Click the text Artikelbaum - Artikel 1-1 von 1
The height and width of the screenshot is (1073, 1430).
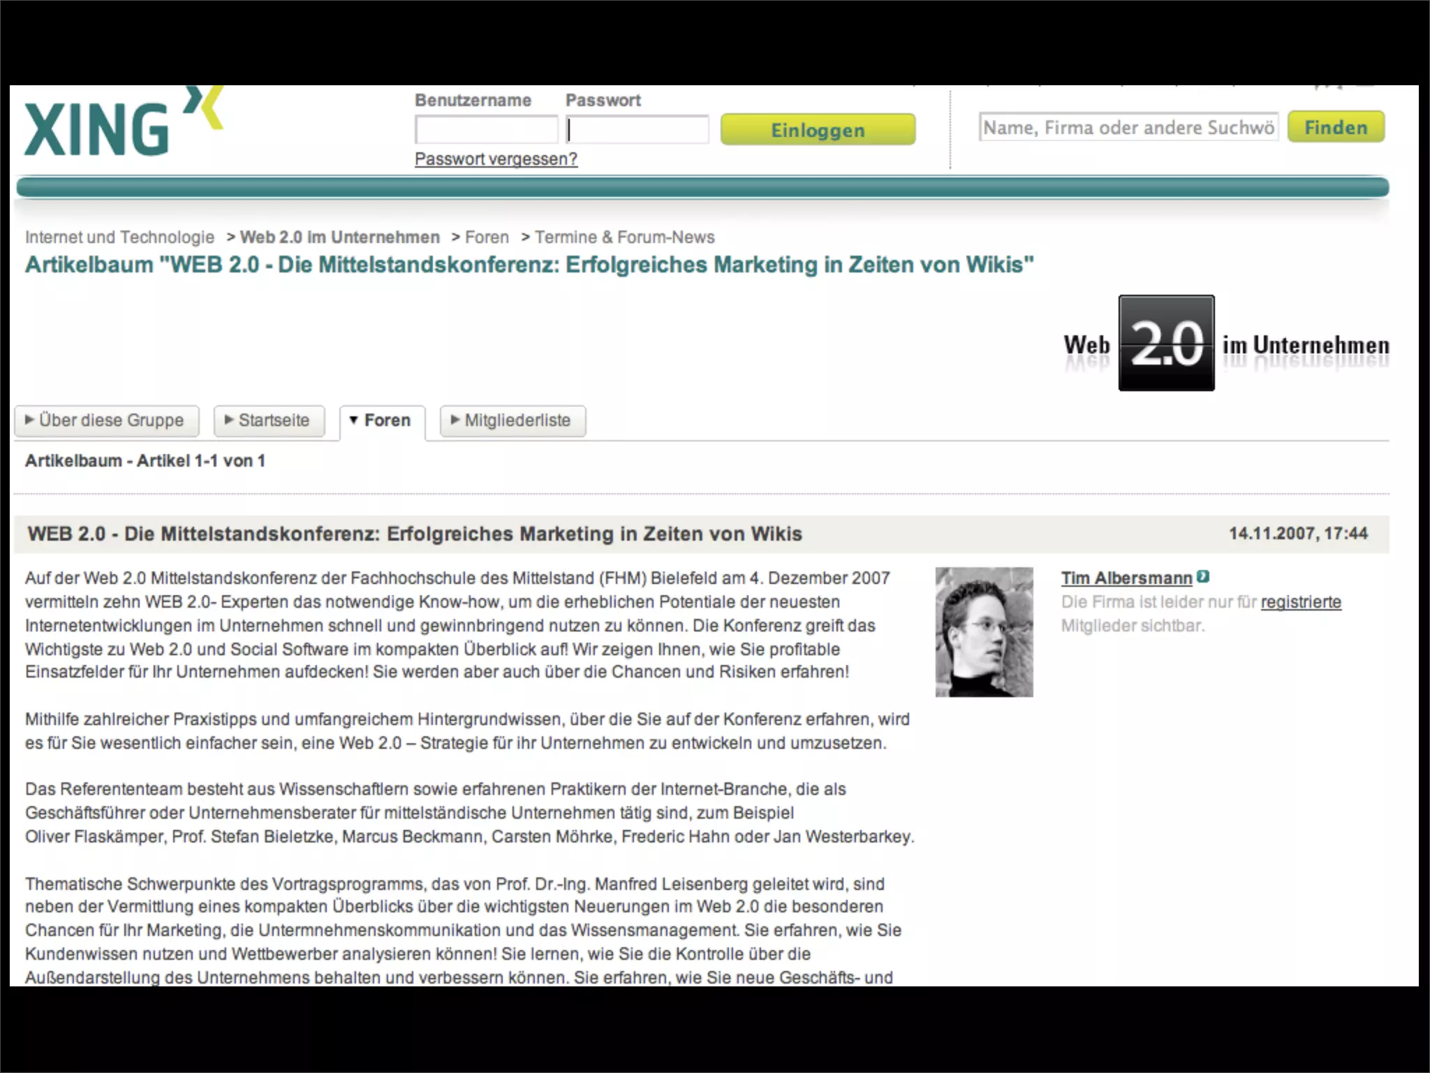[145, 461]
